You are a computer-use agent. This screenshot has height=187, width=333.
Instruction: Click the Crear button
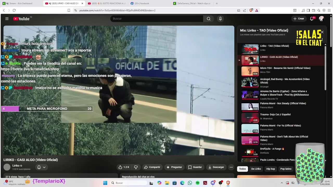coord(299,19)
